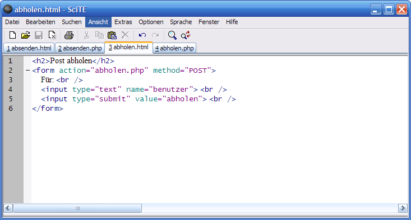411x220 pixels.
Task: Open a file using folder icon
Action: [25, 35]
